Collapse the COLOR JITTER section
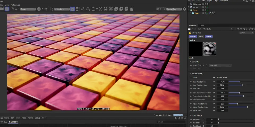The width and height of the screenshot is (255, 127). pos(190,74)
